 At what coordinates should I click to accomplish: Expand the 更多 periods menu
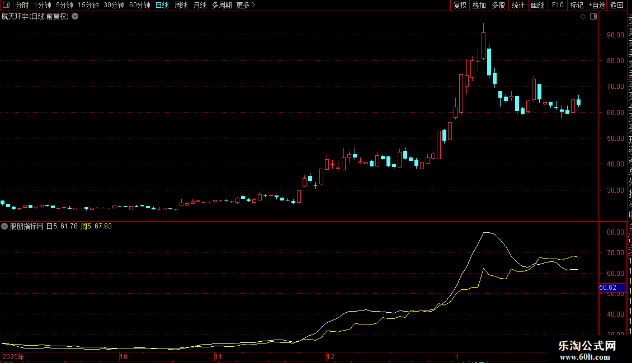246,5
